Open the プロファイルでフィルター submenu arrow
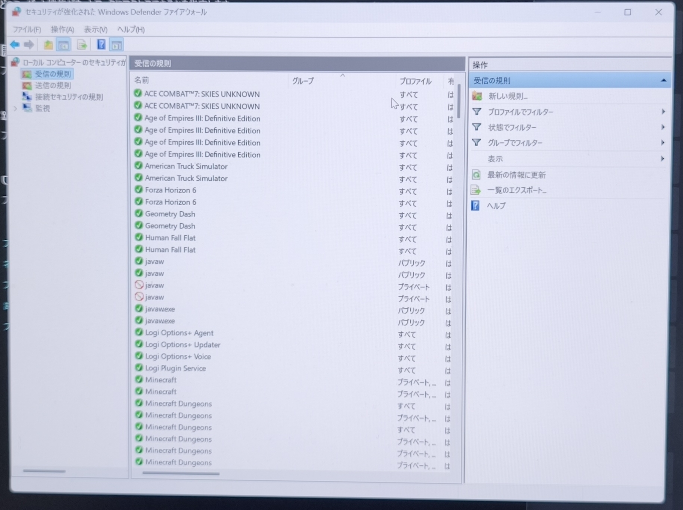 coord(663,112)
